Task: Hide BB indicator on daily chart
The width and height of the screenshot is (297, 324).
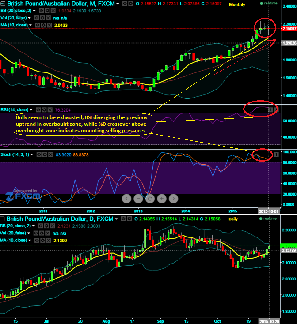Action: tap(41, 226)
